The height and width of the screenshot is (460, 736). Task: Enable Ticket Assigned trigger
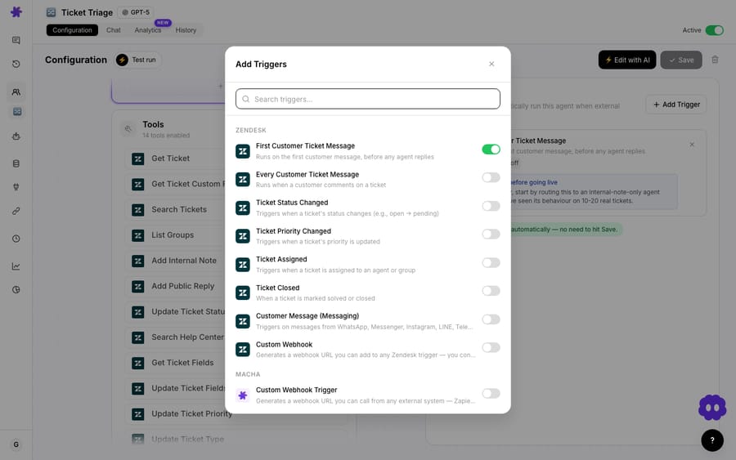[x=491, y=262]
